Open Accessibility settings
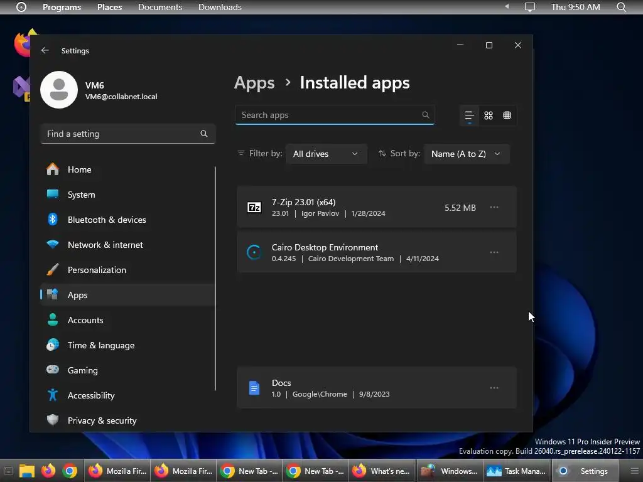Image resolution: width=643 pixels, height=482 pixels. (x=127, y=395)
